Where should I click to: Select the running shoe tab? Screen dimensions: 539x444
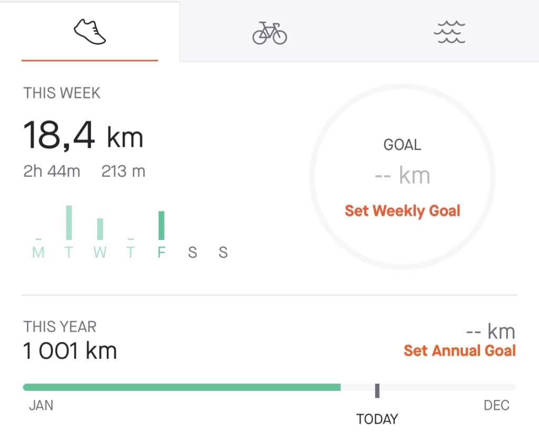pos(89,32)
